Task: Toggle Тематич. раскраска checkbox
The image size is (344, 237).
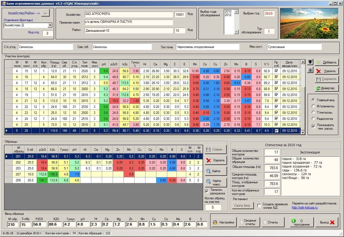Action: (x=207, y=191)
